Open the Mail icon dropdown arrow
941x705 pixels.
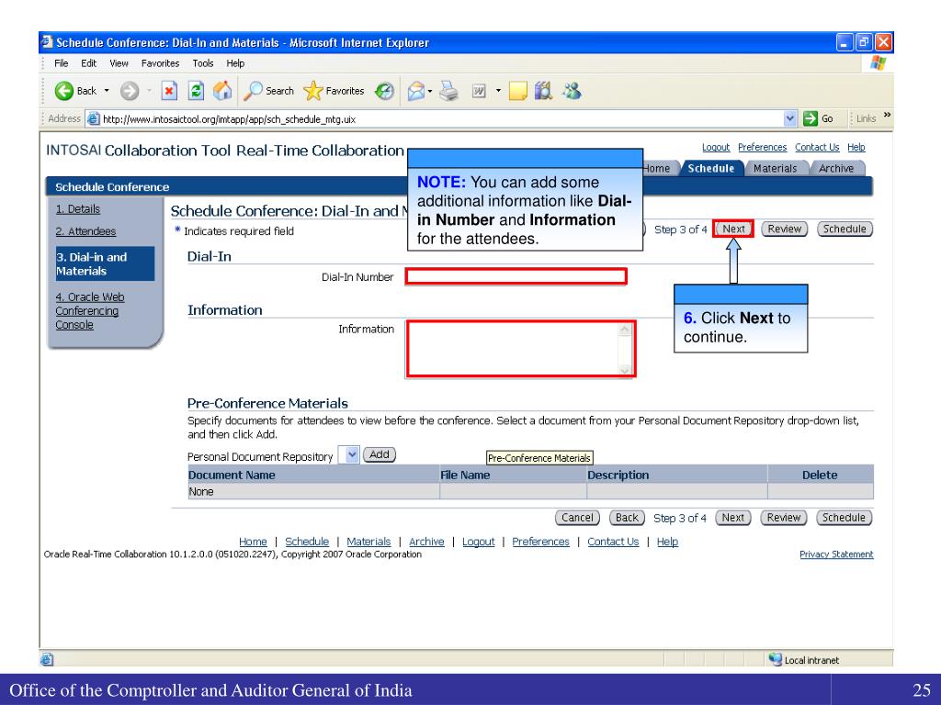430,92
